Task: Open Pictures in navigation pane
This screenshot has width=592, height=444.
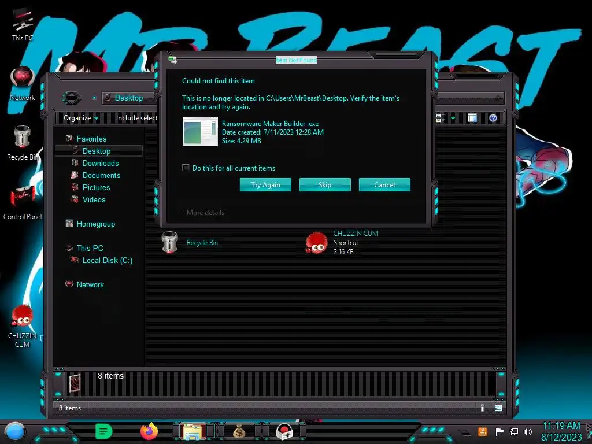Action: [x=97, y=187]
